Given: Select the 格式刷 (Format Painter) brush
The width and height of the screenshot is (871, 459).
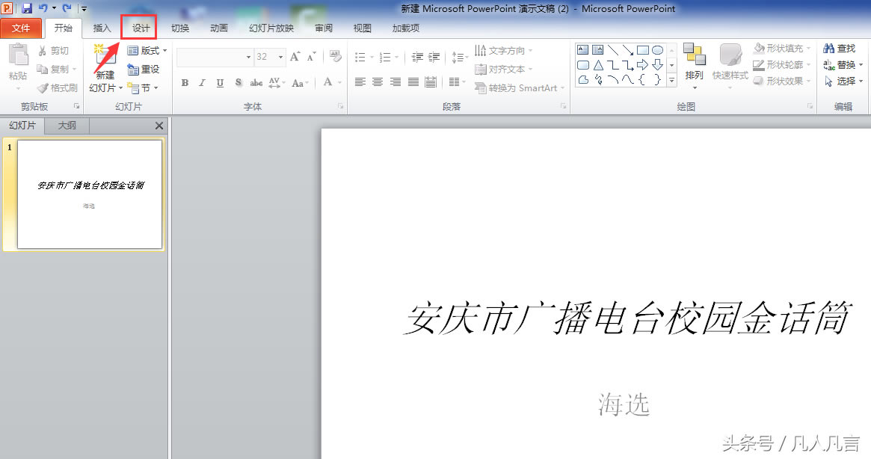Looking at the screenshot, I should 58,87.
